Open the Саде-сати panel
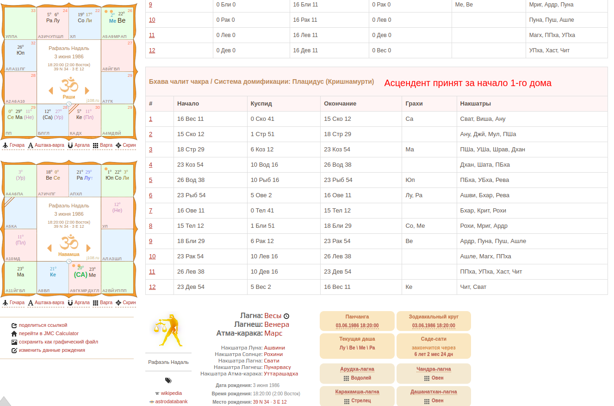 coord(434,346)
